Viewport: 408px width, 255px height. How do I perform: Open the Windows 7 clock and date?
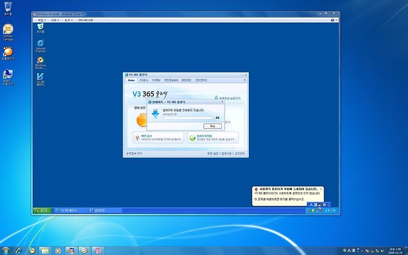[395, 251]
